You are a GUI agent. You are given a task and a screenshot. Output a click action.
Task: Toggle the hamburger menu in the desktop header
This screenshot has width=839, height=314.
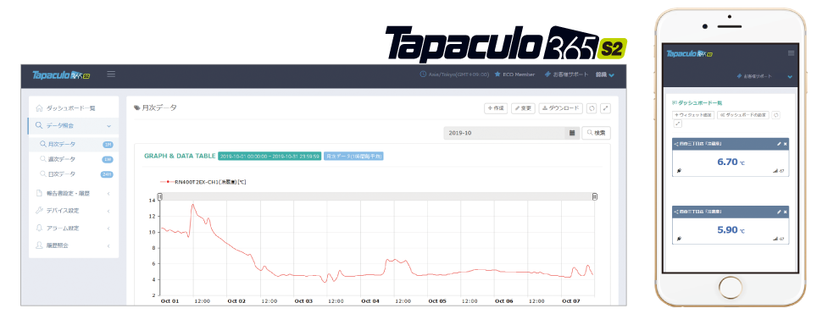111,74
